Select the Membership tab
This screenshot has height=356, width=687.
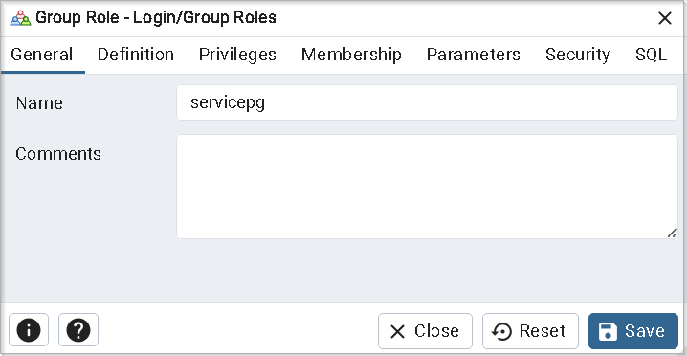[x=351, y=55]
